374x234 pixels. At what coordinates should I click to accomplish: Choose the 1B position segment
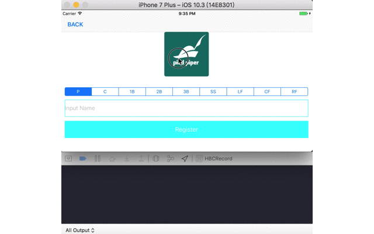click(132, 92)
